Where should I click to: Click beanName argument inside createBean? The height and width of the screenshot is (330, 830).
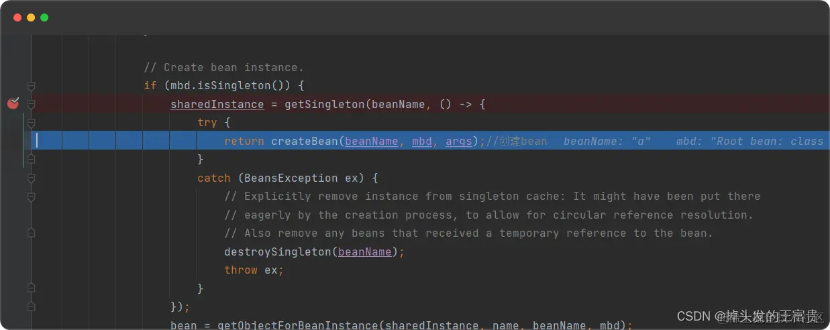[372, 141]
